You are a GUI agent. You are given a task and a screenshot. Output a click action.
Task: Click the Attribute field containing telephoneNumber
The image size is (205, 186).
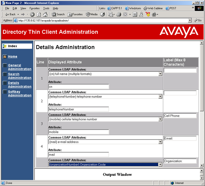79,109
